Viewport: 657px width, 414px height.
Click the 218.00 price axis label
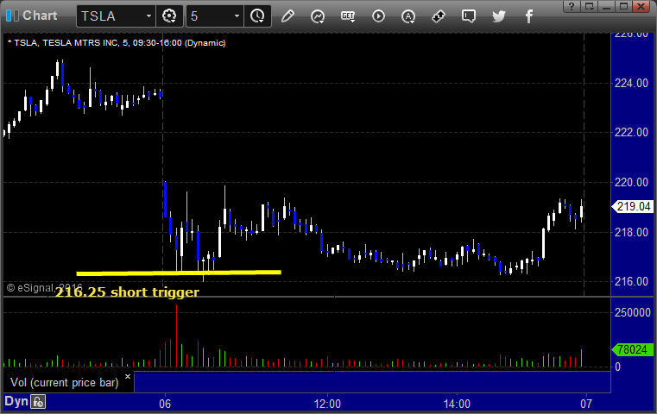click(631, 232)
